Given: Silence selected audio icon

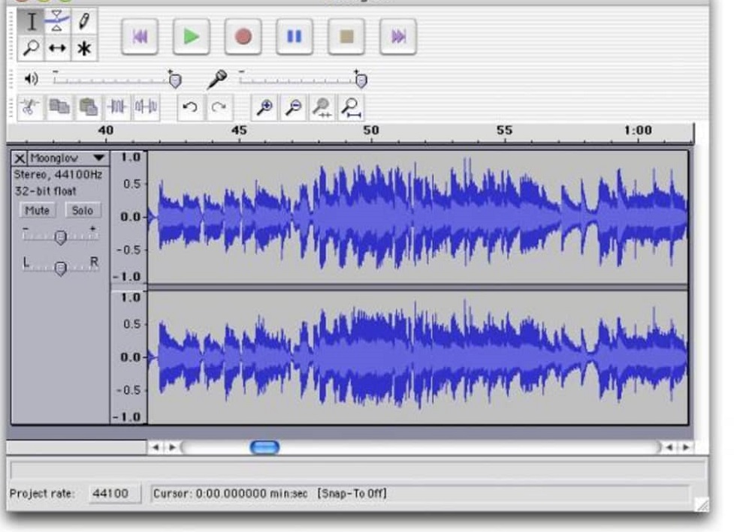Looking at the screenshot, I should pos(146,107).
